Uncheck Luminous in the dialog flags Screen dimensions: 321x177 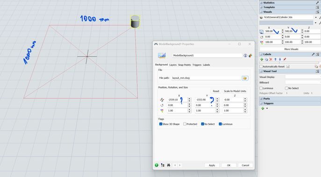tap(220, 124)
